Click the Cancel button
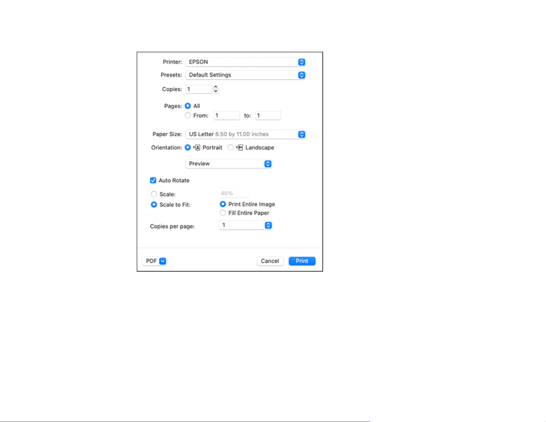 tap(270, 261)
